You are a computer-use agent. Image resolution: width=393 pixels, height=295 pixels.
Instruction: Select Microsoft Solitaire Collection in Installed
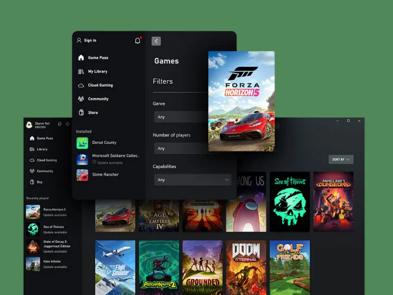(x=116, y=156)
